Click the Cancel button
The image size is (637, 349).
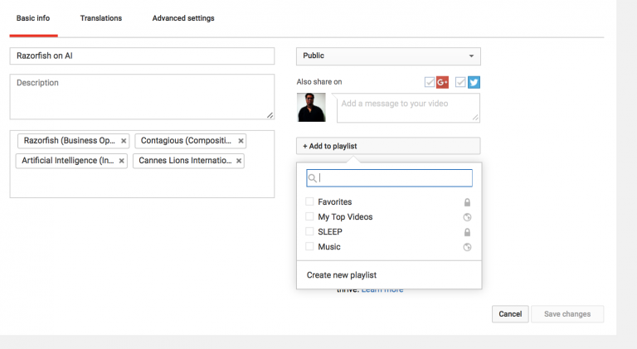coord(510,314)
